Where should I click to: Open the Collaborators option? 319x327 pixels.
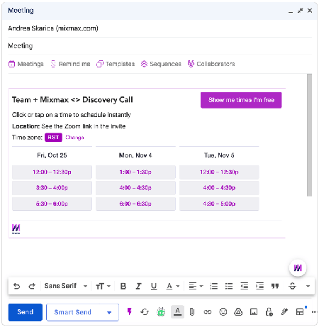[x=211, y=64]
